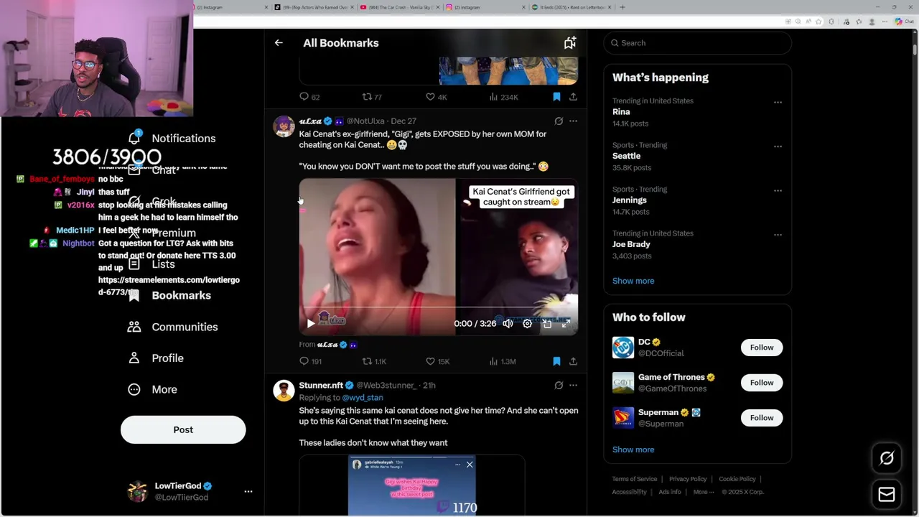Screen dimensions: 919x517
Task: Open video settings gear icon
Action: pyautogui.click(x=527, y=324)
